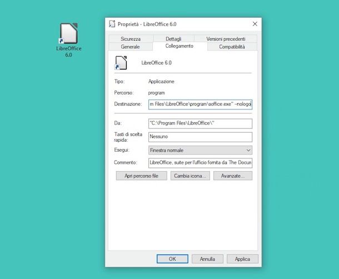Click the Applica button
The image size is (339, 279).
pyautogui.click(x=242, y=259)
